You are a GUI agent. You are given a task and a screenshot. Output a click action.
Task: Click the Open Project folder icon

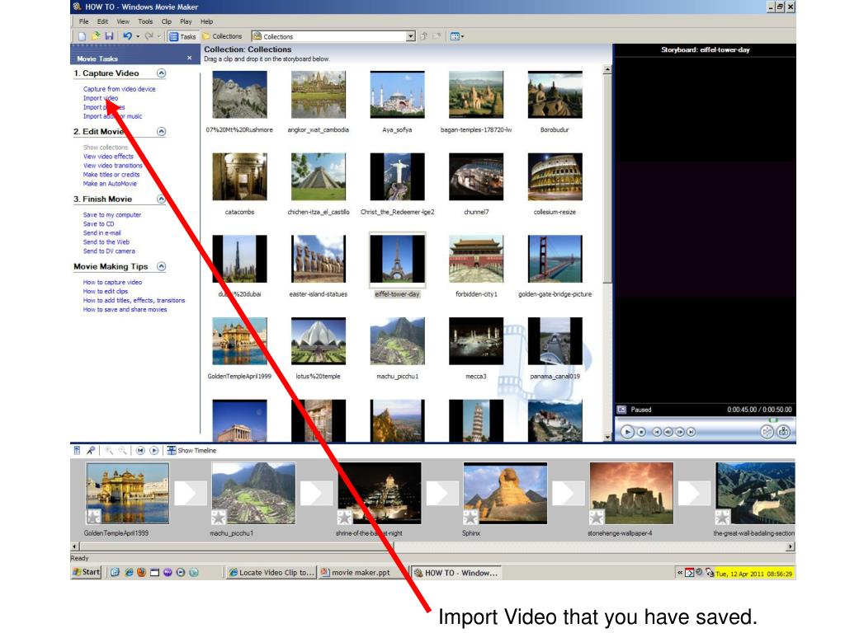(x=96, y=36)
